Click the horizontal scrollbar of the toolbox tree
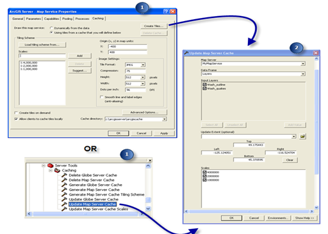Viewport: 328px width, 234px height. point(85,213)
